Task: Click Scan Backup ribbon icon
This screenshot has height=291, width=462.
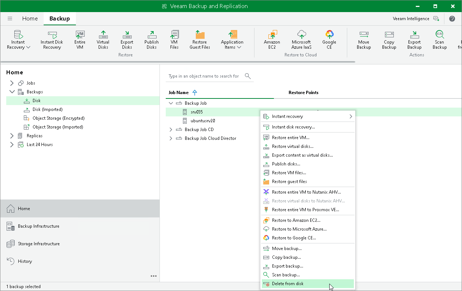Action: [440, 40]
